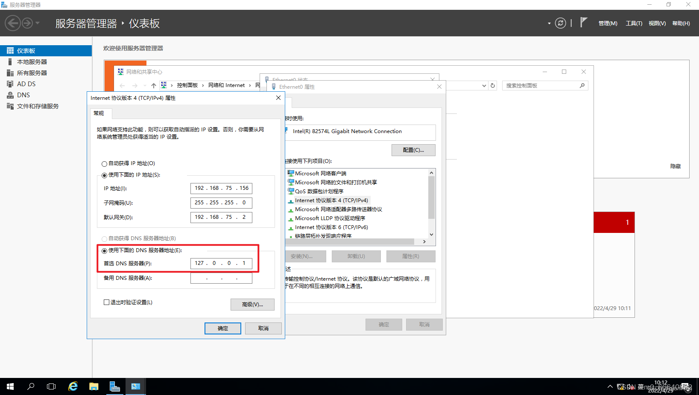Viewport: 699px width, 395px height.
Task: Click the protocol list scroll up arrow
Action: (431, 173)
